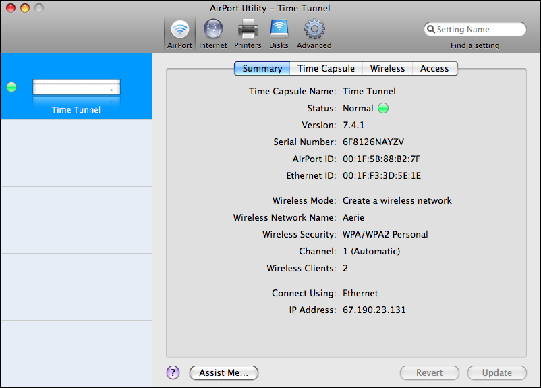This screenshot has height=388, width=541.
Task: Click the Find a setting label
Action: tap(475, 45)
